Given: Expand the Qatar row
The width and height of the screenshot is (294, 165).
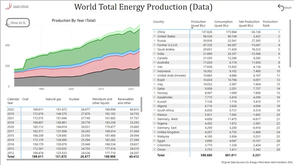Looking at the screenshot, I should (x=154, y=88).
